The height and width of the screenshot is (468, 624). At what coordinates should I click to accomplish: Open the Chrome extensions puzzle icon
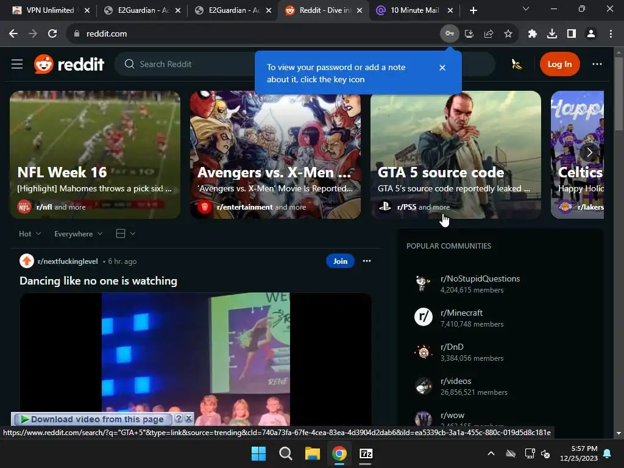click(x=533, y=34)
